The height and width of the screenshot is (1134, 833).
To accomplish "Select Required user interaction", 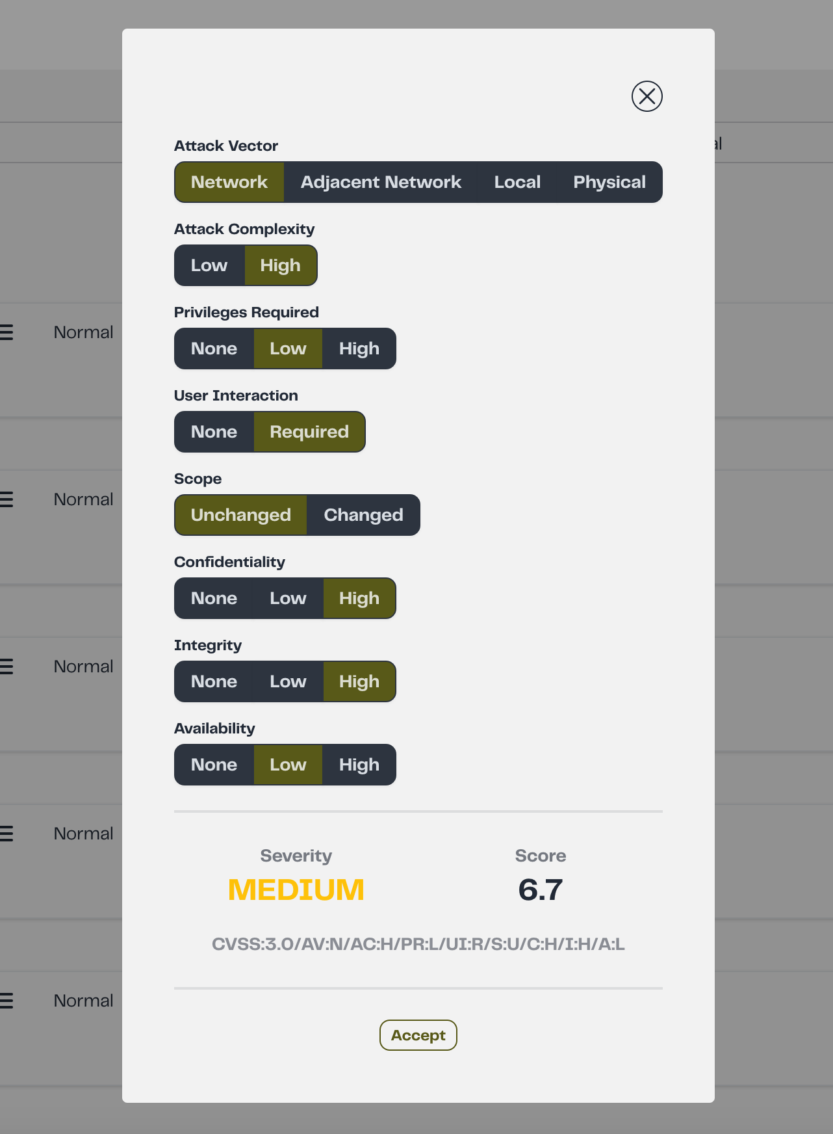I will click(x=309, y=432).
